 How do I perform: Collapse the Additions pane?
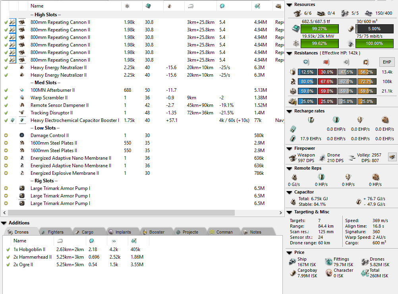(4, 223)
